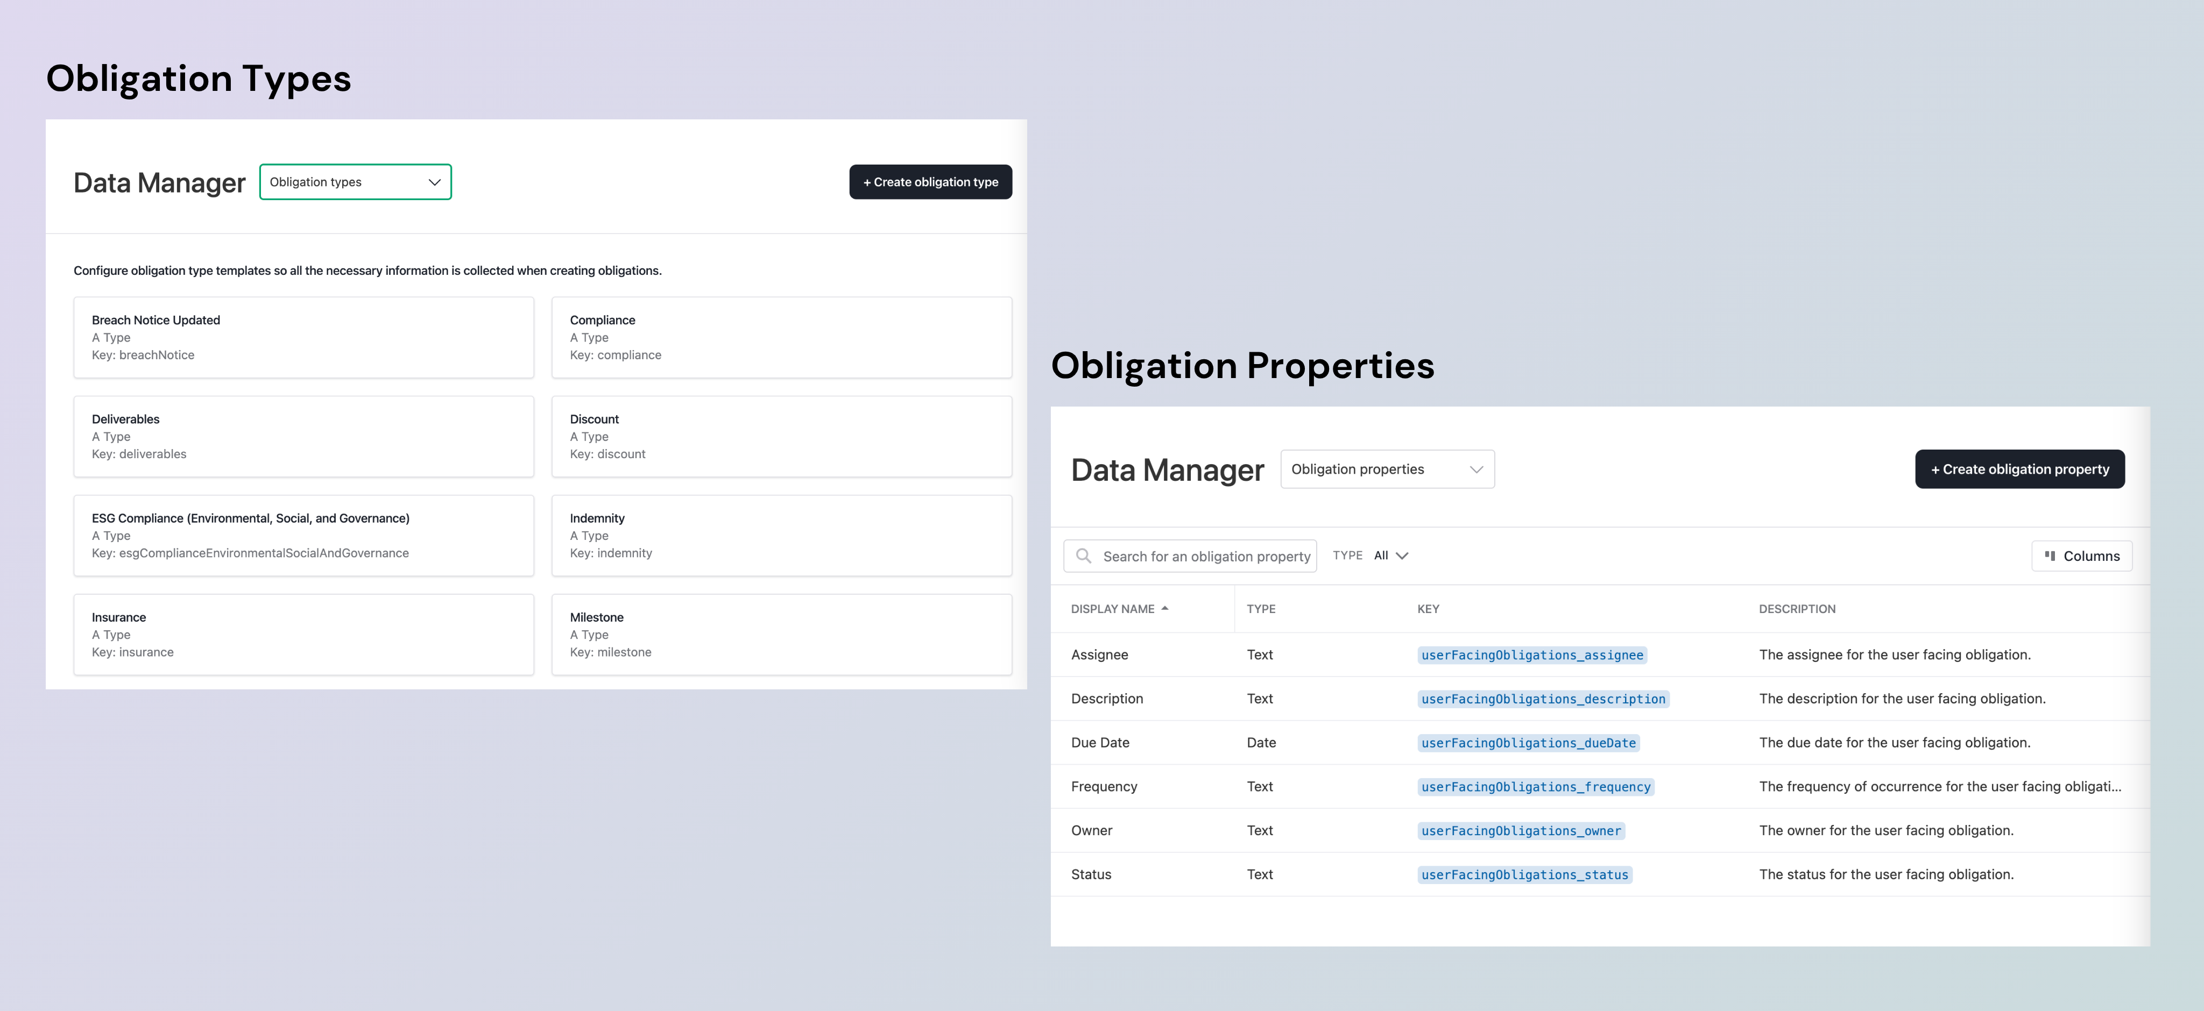Click key userFacingObligations_assignee
This screenshot has height=1011, width=2204.
[1531, 655]
